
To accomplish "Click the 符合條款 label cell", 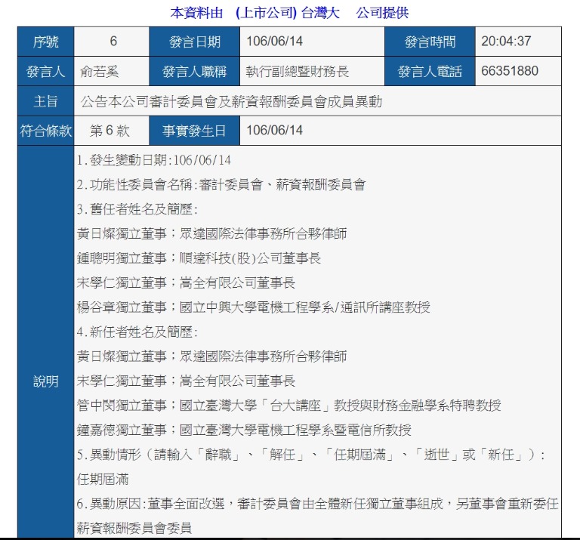I will point(45,131).
